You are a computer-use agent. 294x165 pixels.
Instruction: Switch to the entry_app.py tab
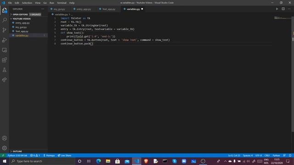84,9
